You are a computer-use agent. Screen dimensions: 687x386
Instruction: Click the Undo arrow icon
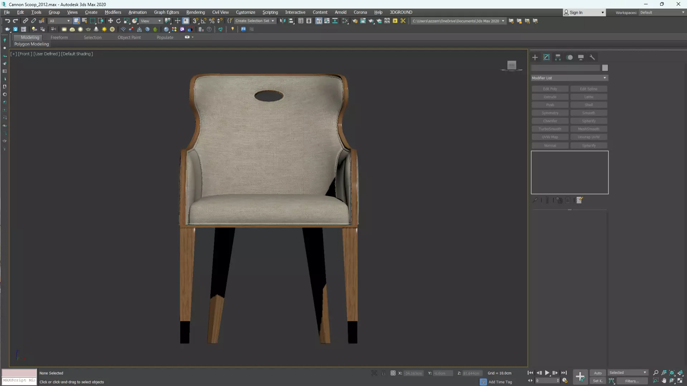tap(7, 21)
